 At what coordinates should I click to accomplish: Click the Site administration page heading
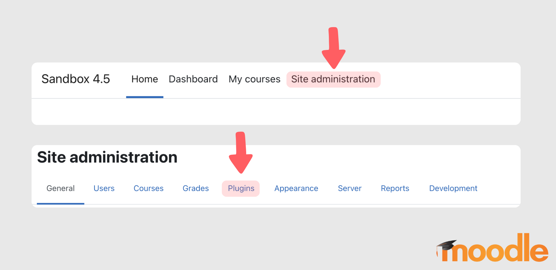click(107, 157)
